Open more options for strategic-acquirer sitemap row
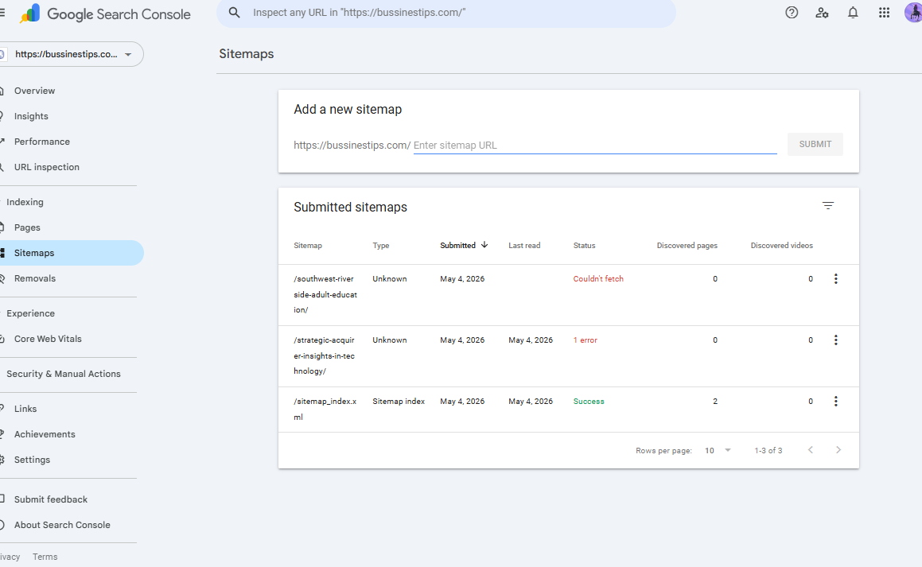 tap(835, 340)
